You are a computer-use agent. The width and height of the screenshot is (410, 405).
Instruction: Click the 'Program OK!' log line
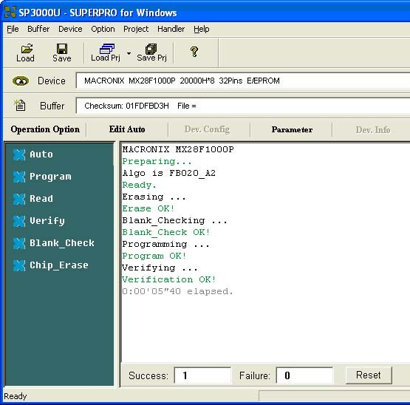point(154,256)
